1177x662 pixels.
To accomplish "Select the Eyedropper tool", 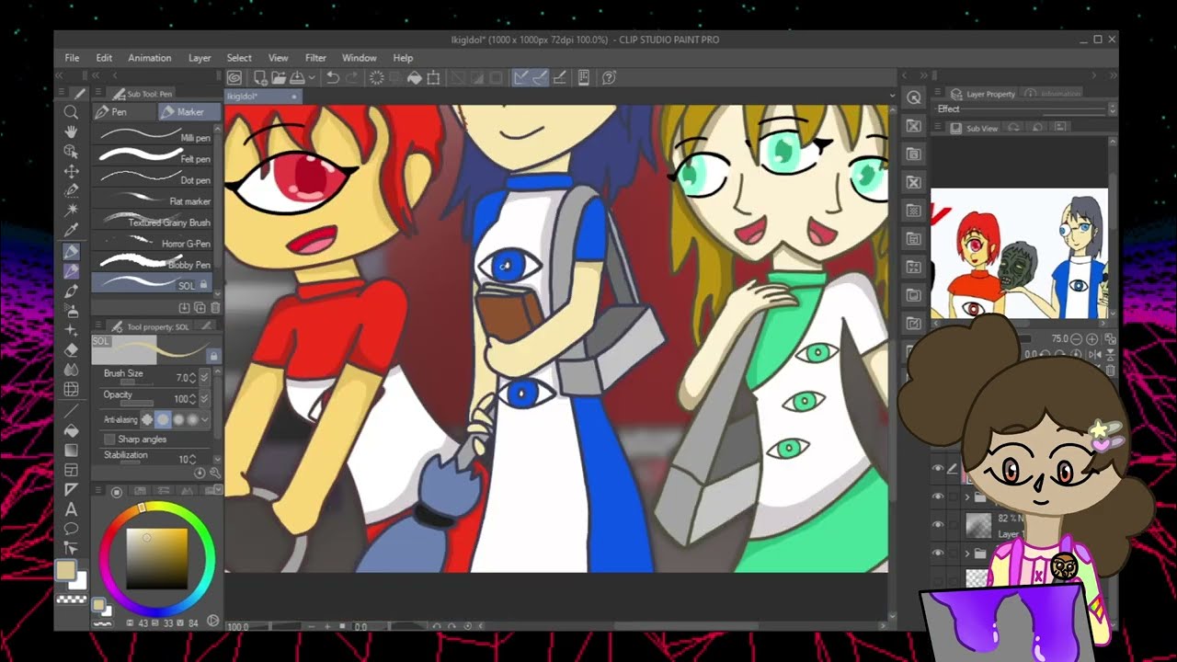I will pos(71,230).
